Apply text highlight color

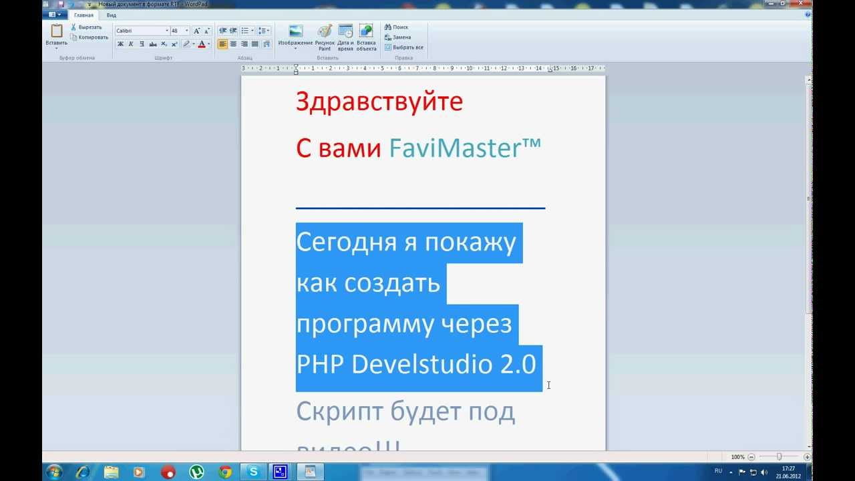(x=186, y=44)
